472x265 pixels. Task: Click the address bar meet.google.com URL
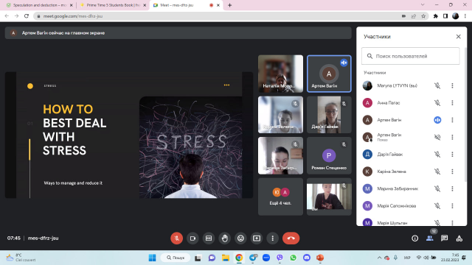[73, 16]
